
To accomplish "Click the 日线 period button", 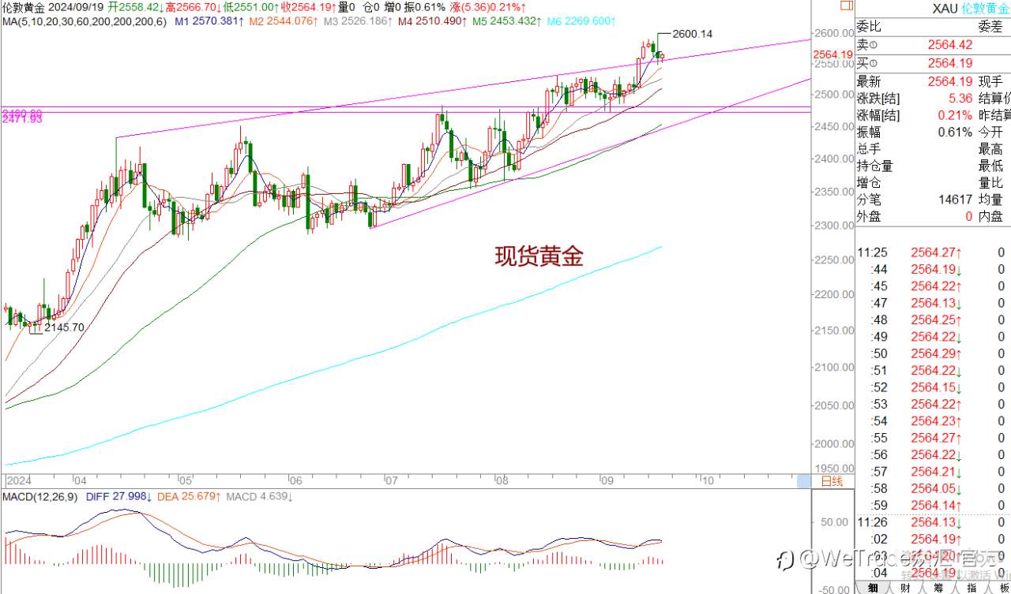I will coord(832,480).
